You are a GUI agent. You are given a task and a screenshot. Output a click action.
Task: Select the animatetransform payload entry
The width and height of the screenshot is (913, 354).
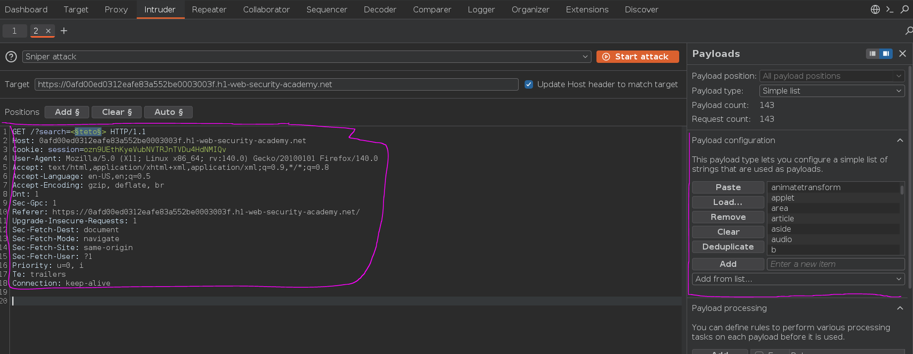tap(833, 187)
